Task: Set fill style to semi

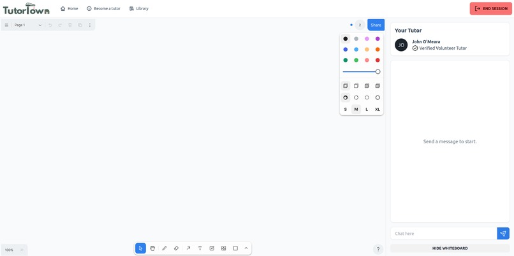Action: tap(356, 86)
